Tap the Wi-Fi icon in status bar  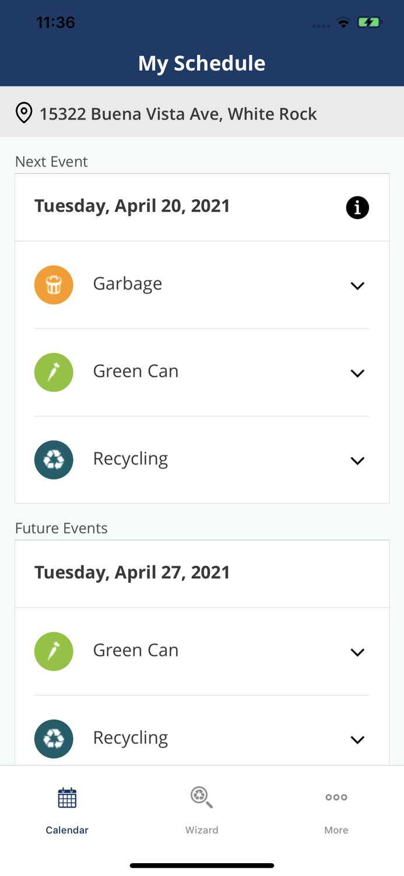[x=343, y=22]
